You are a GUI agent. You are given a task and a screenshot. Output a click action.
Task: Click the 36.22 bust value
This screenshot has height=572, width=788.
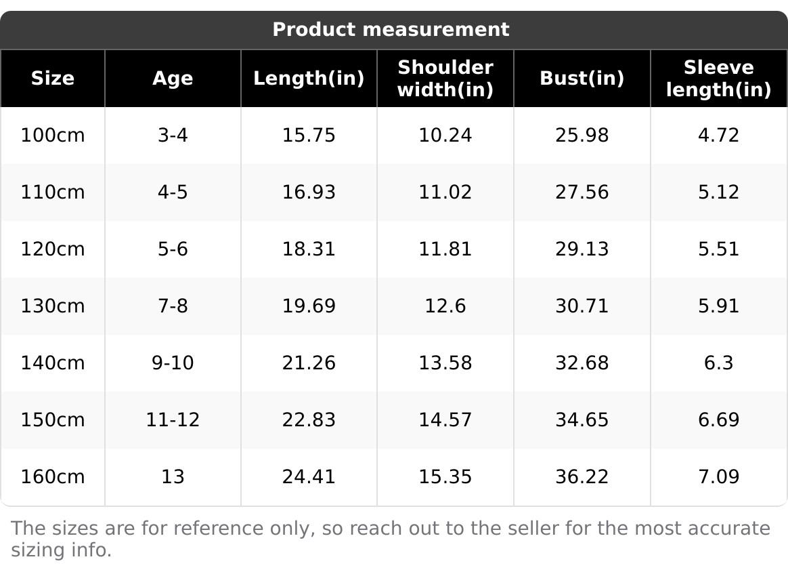[582, 477]
